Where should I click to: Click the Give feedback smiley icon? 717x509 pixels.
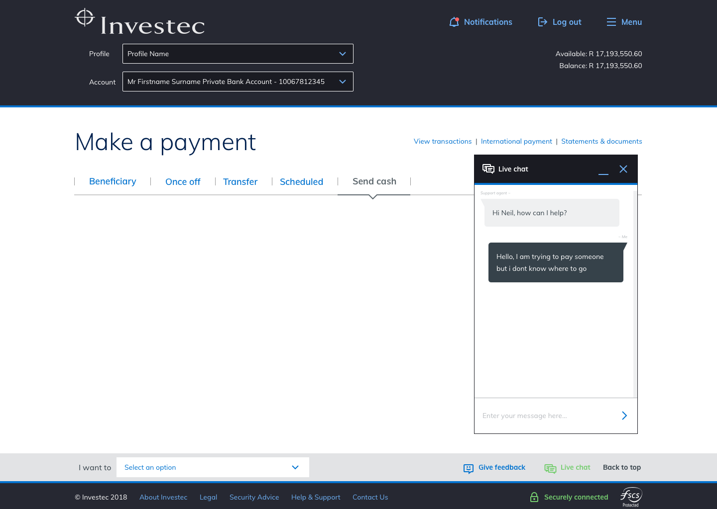(468, 468)
